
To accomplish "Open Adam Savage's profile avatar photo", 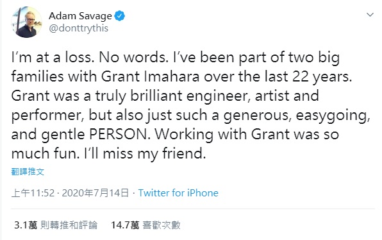I will pyautogui.click(x=26, y=22).
